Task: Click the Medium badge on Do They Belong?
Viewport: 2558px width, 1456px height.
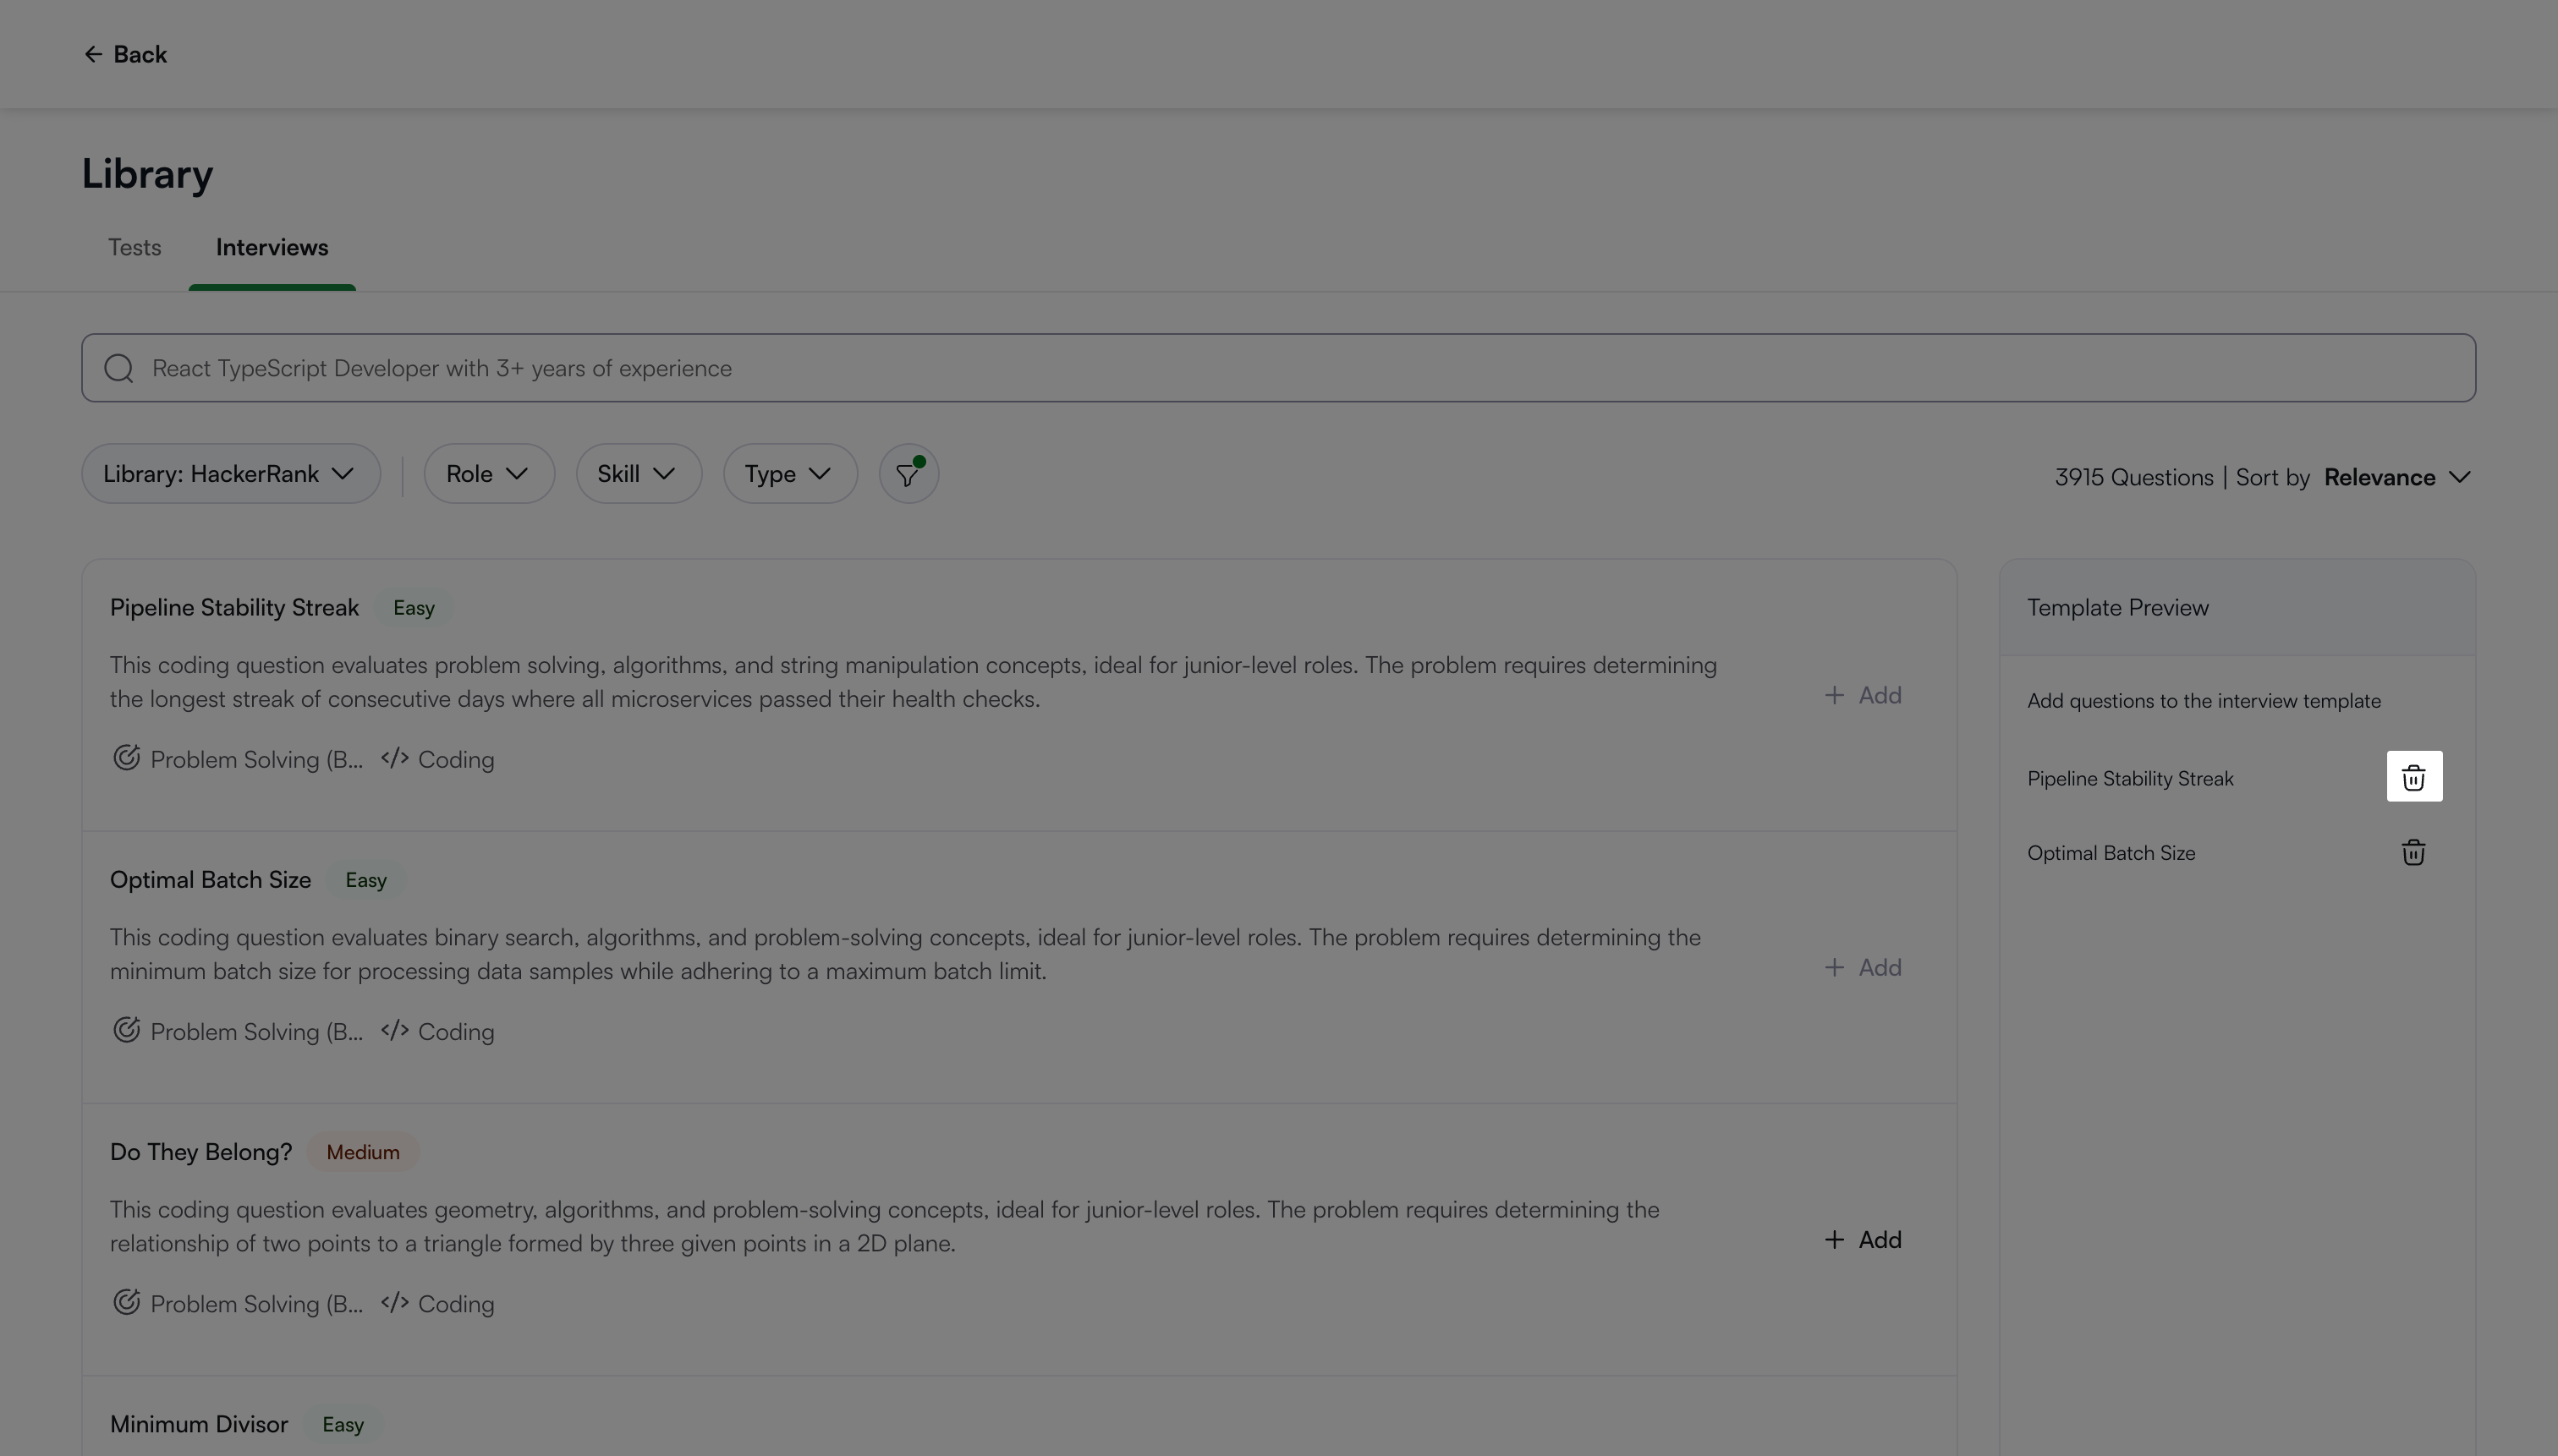Action: click(363, 1152)
